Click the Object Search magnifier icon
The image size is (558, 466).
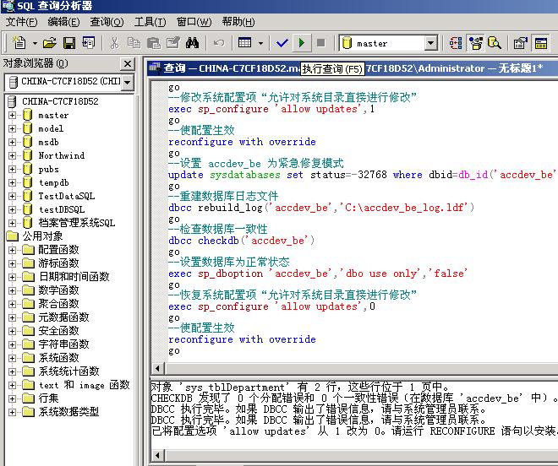click(495, 43)
